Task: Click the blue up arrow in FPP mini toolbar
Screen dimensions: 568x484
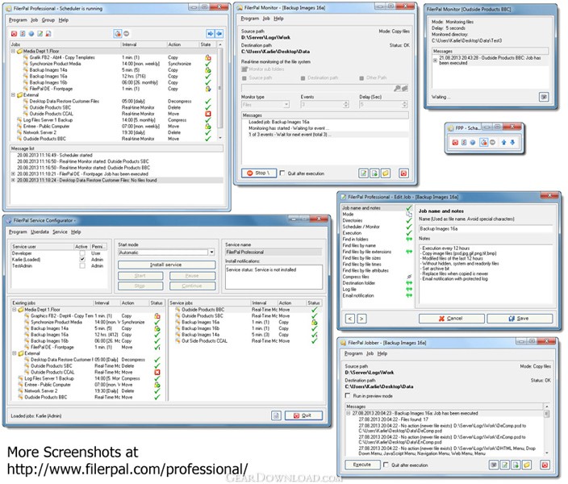Action: (x=503, y=142)
